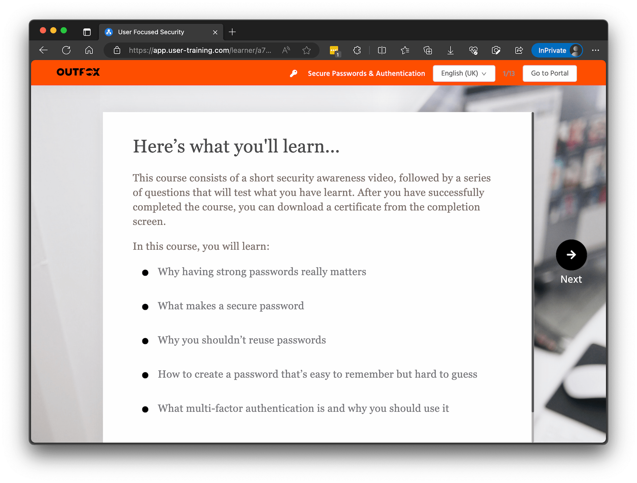Viewport: 637px width, 483px height.
Task: Open the downloads arrow icon
Action: (450, 50)
